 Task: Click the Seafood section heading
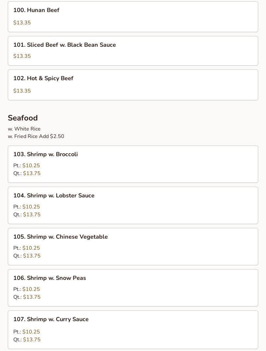click(x=23, y=118)
